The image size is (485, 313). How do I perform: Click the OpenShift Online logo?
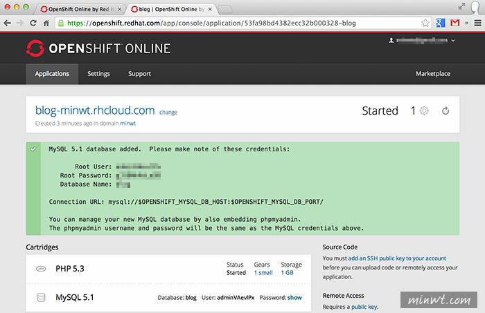(x=98, y=48)
